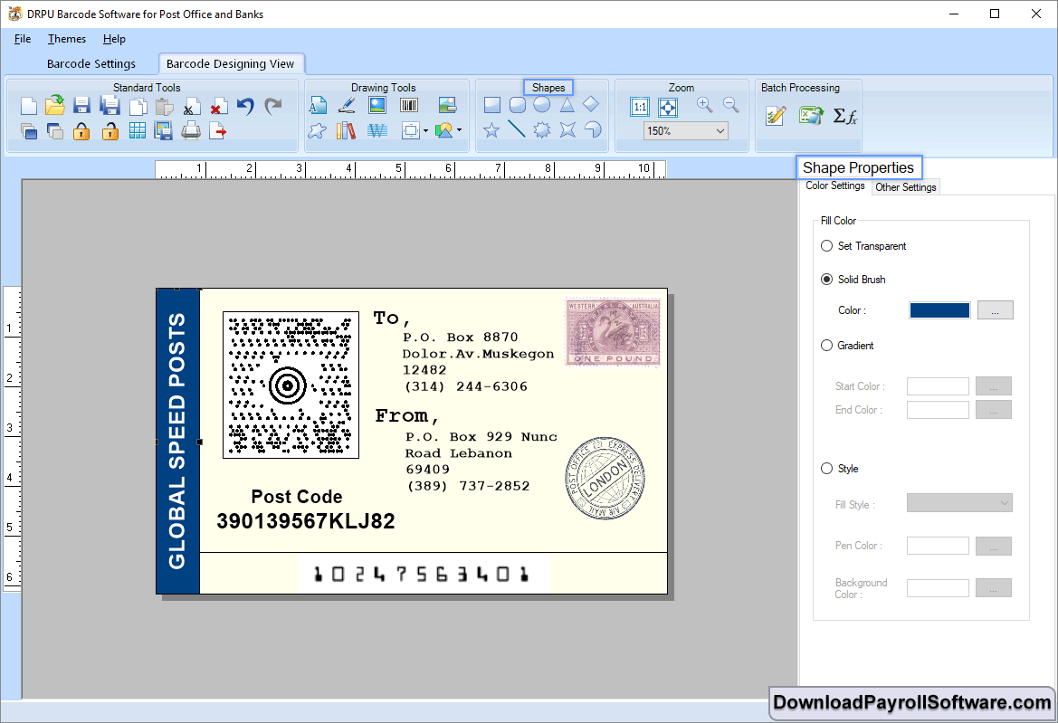1058x723 pixels.
Task: Select the postage stamp image on the label
Action: click(x=613, y=332)
